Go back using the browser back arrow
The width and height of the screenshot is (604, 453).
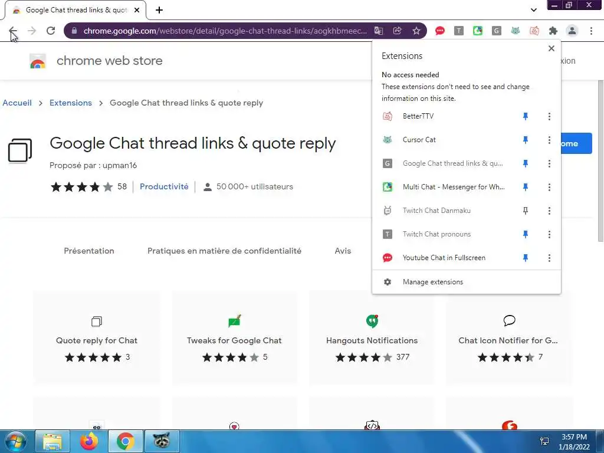13,31
